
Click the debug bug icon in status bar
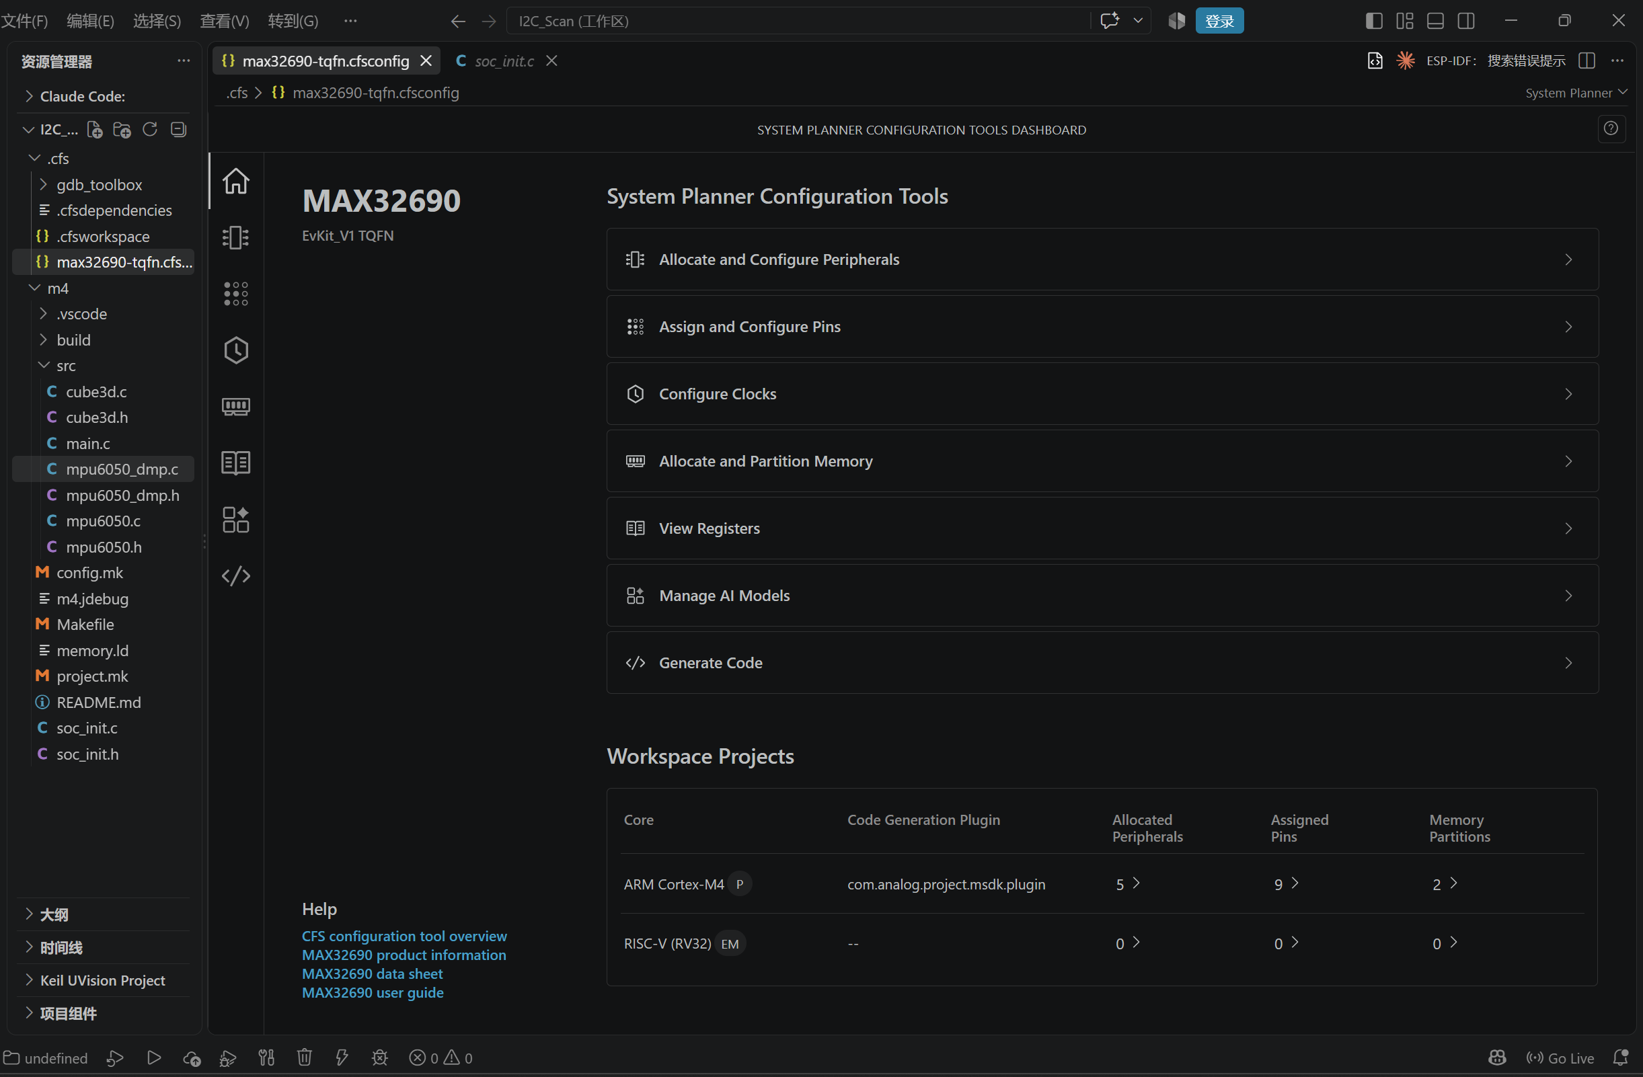380,1057
